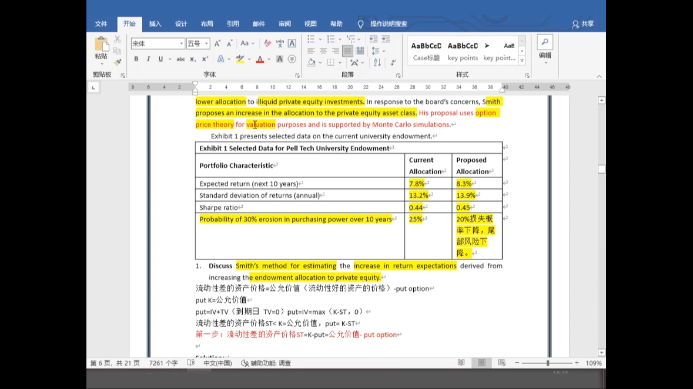Click the Web Layout view icon
693x389 pixels.
tap(501, 363)
